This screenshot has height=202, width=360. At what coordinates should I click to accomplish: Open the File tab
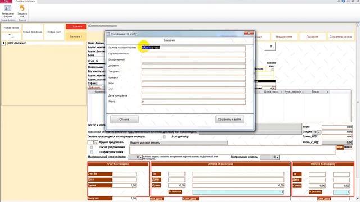click(x=6, y=1)
